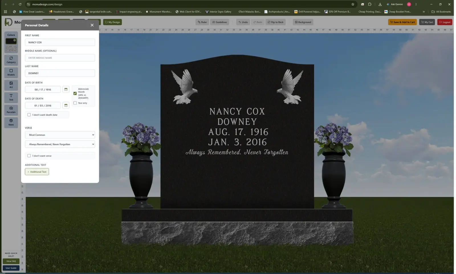Flip monument to back view
Viewport: 456px width, 274px height.
276,22
